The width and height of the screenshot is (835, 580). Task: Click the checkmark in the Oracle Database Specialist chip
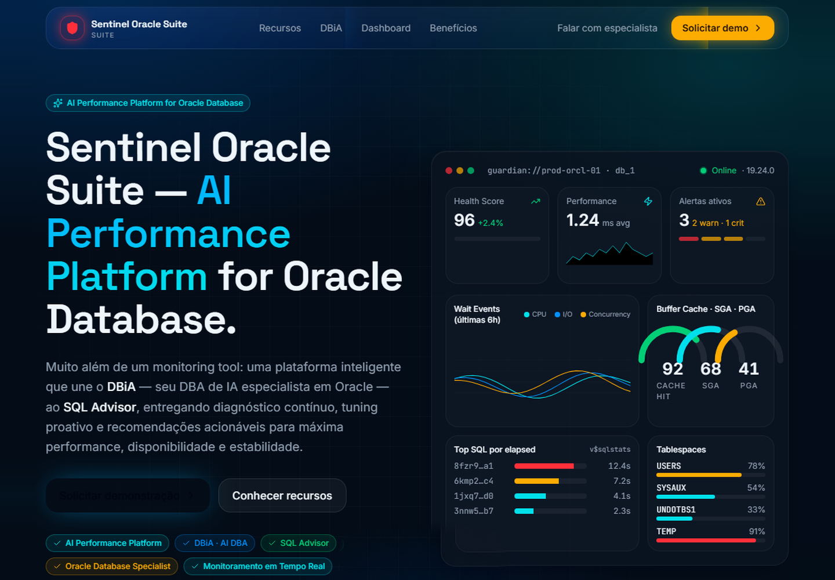pos(57,567)
